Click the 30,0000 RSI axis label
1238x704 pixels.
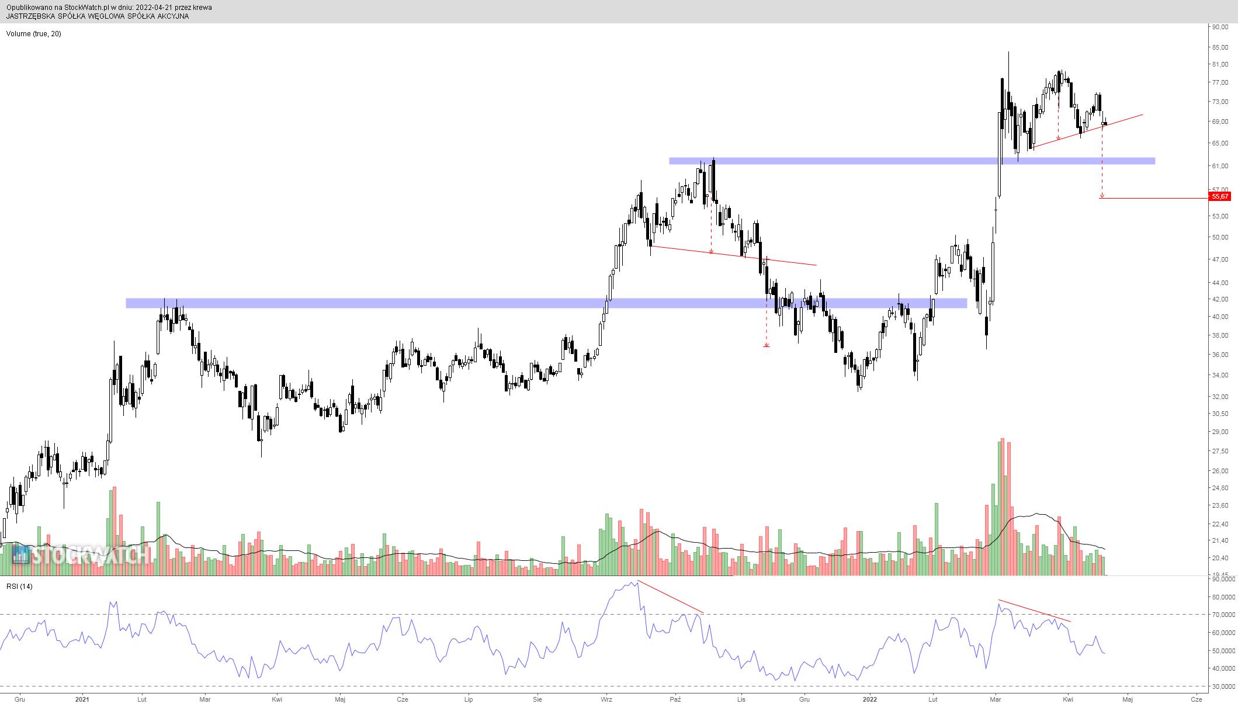pyautogui.click(x=1223, y=686)
